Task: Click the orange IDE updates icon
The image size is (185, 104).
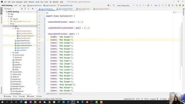Action: click(x=180, y=5)
